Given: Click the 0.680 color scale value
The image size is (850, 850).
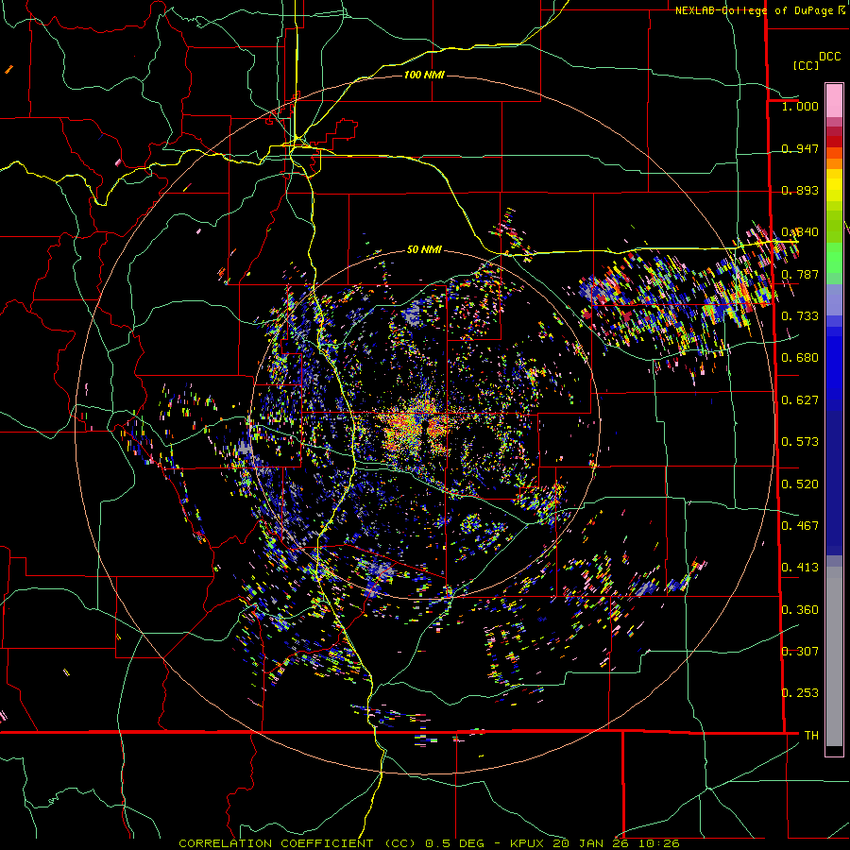Looking at the screenshot, I should coord(800,358).
